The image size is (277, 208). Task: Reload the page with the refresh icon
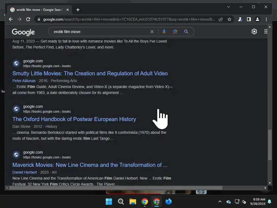28,19
